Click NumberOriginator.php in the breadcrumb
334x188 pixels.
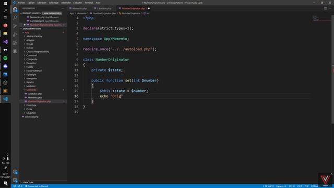click(x=104, y=13)
